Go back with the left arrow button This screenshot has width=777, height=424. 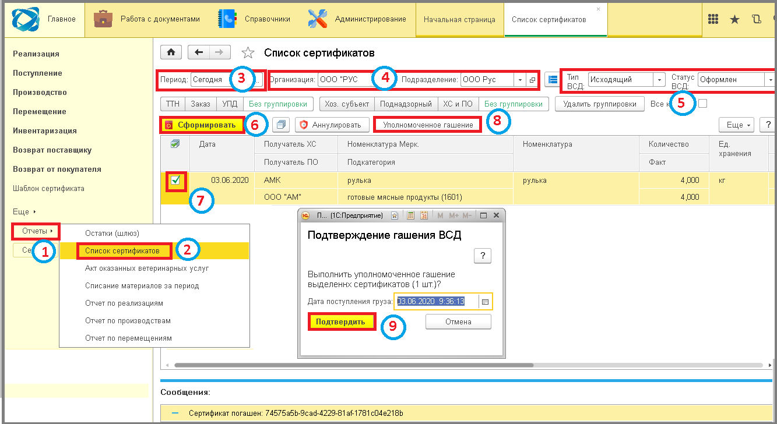199,52
